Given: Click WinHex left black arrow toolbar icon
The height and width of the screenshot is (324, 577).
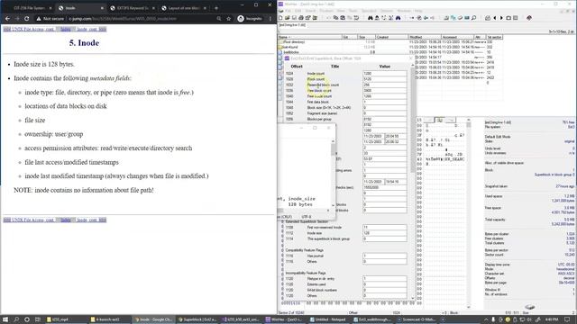Looking at the screenshot, I should coord(495,18).
